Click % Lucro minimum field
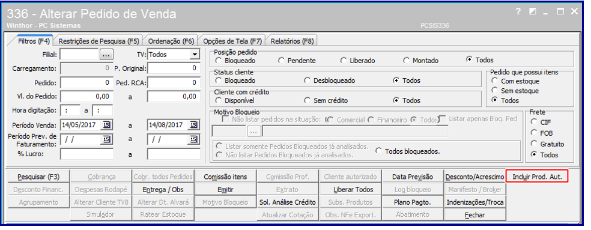 (86, 154)
